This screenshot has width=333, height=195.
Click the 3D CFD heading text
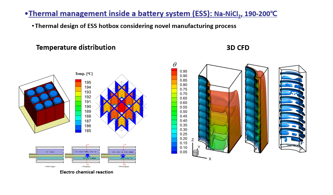point(238,48)
